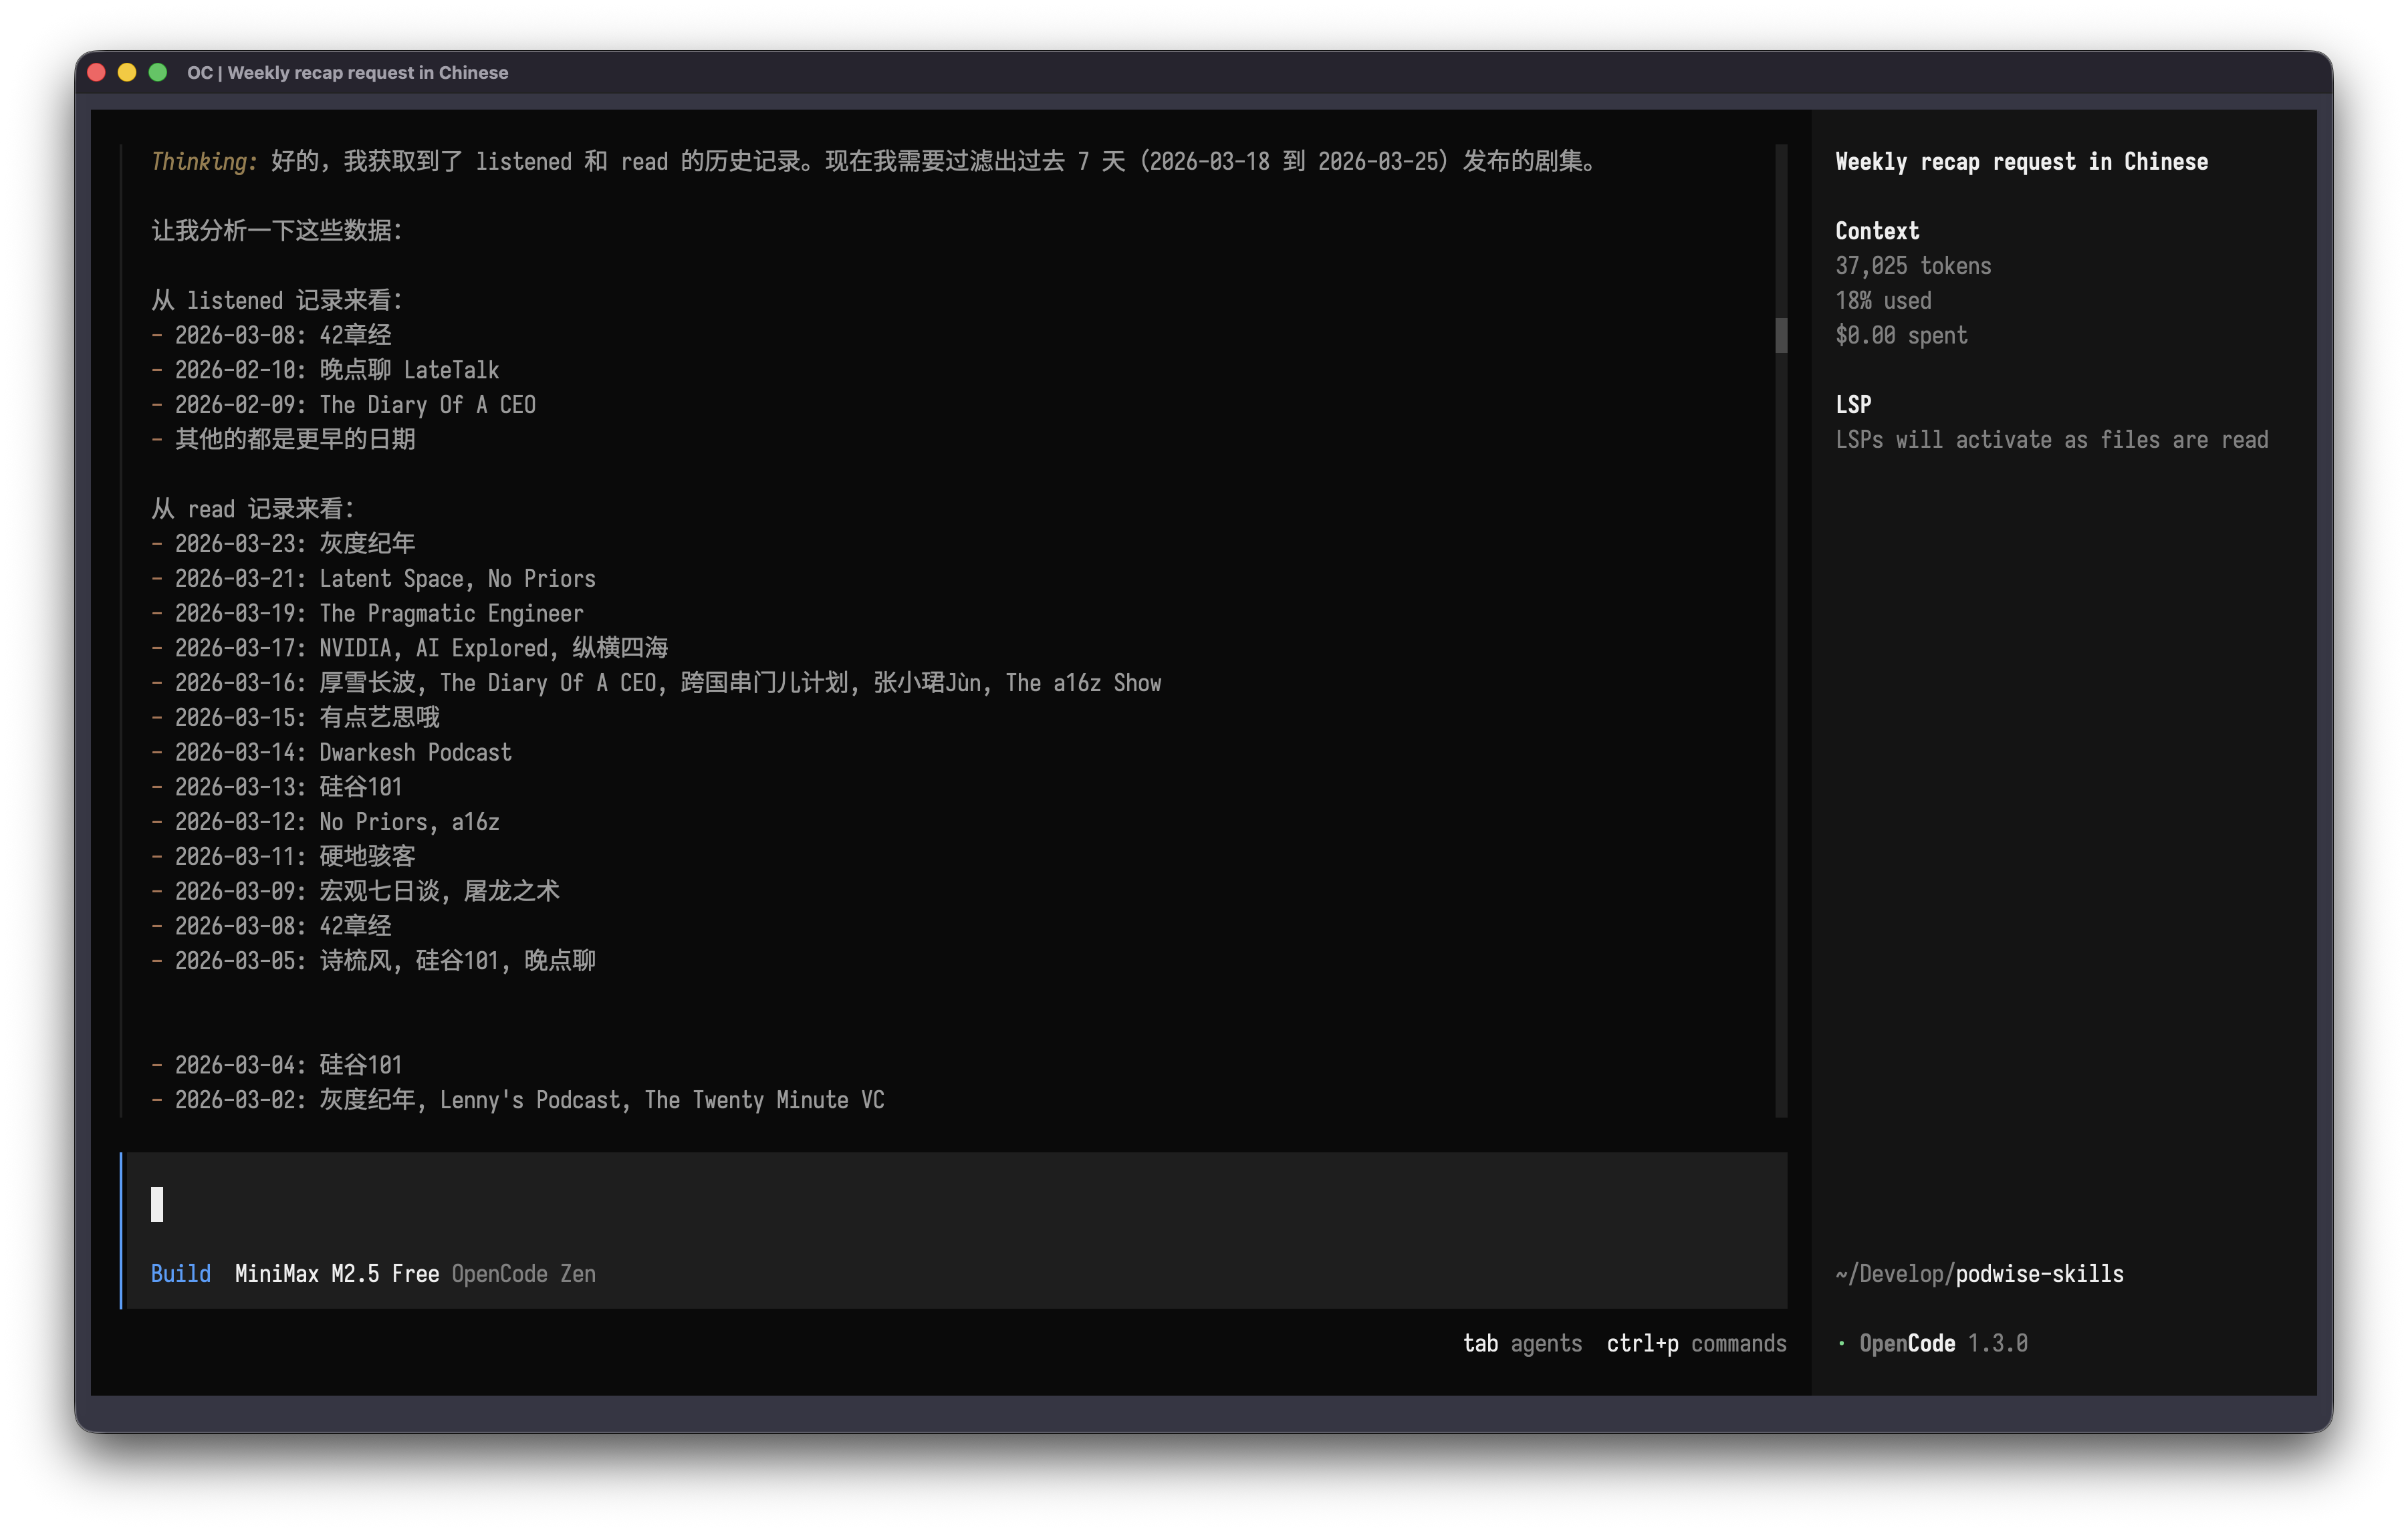
Task: Click the MiniMax M2.5 Free model name
Action: (x=336, y=1273)
